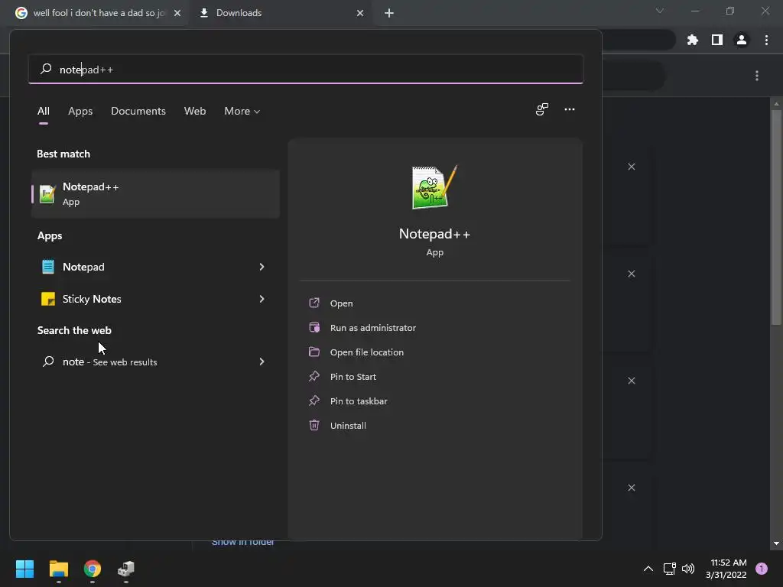Screen dimensions: 783x587
Task: Click the search web magnifier icon
Action: click(x=48, y=362)
